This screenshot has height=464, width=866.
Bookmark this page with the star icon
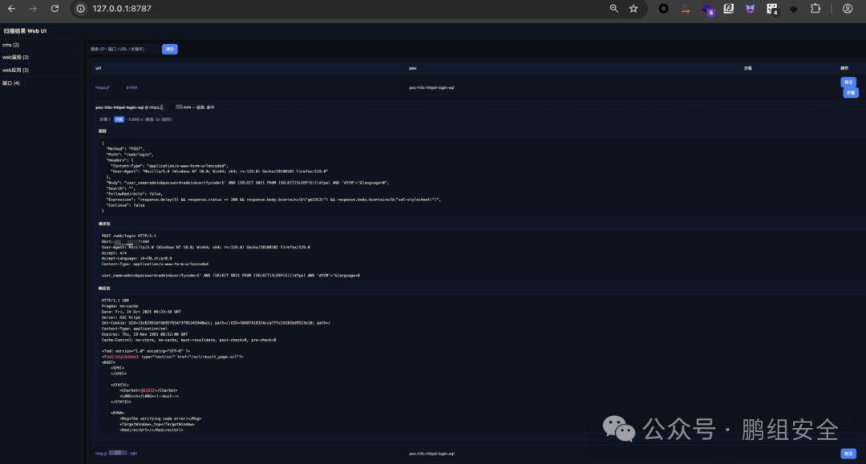click(x=633, y=9)
